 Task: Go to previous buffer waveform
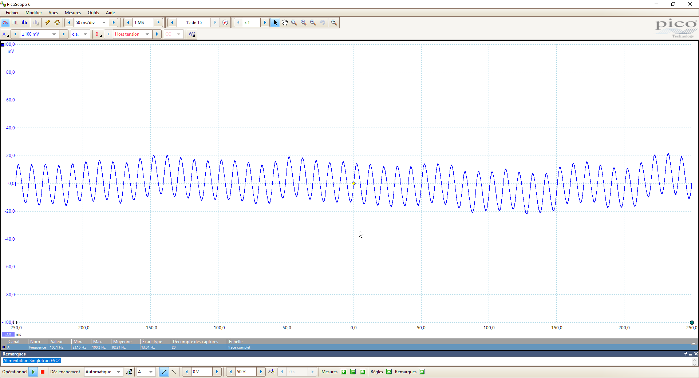tap(172, 23)
